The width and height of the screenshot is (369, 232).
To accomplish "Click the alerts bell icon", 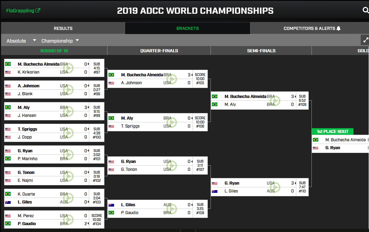I will 338,29.
